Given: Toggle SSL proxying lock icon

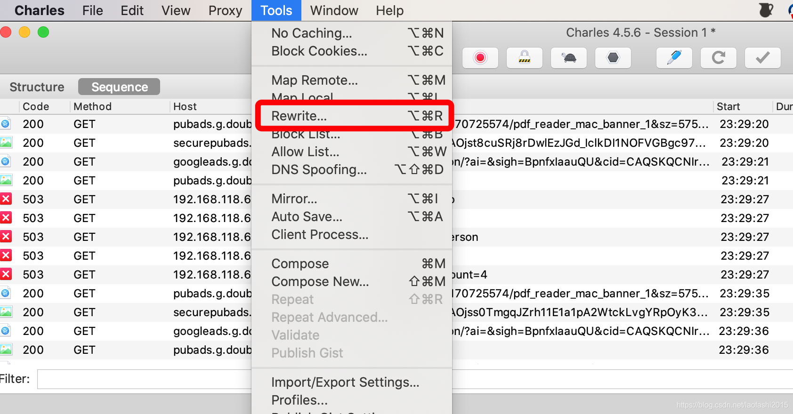Looking at the screenshot, I should (524, 58).
